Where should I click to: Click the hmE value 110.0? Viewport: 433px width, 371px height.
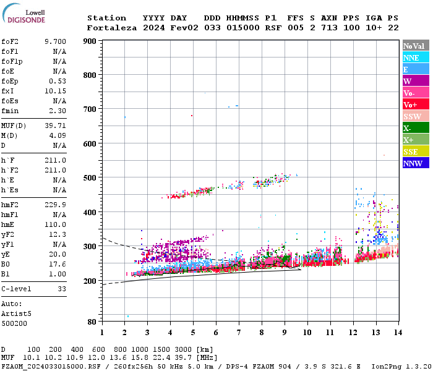tap(55, 224)
